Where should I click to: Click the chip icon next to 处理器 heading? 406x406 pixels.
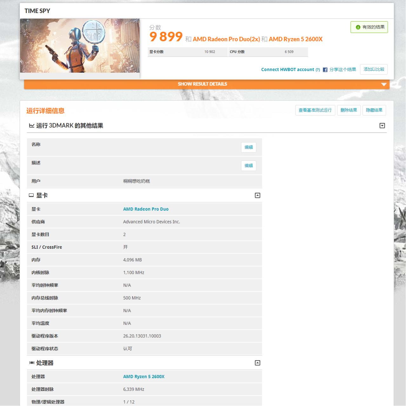pos(32,363)
